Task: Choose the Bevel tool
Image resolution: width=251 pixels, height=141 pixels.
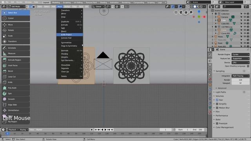Action: (16, 71)
